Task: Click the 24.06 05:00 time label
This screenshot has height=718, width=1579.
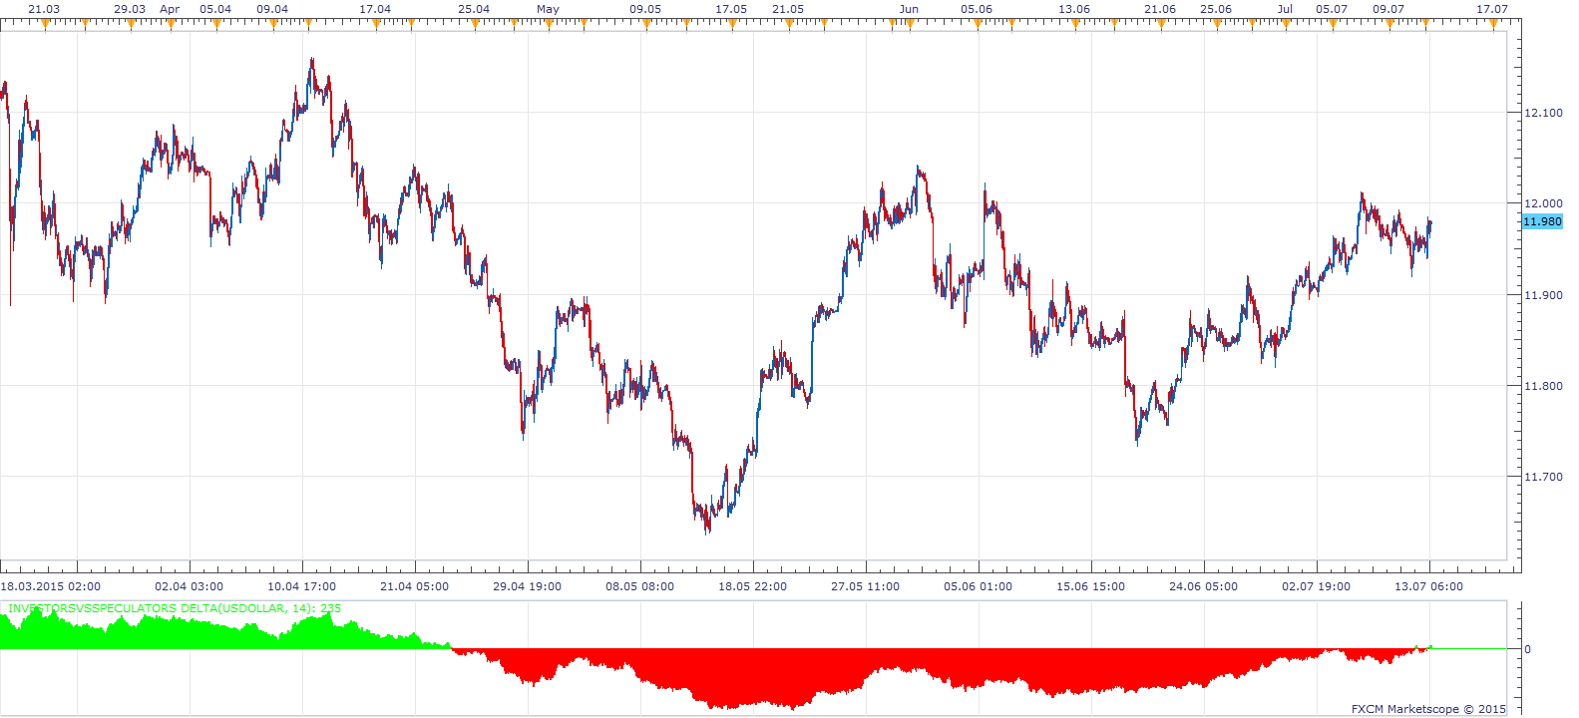Action: (1204, 586)
